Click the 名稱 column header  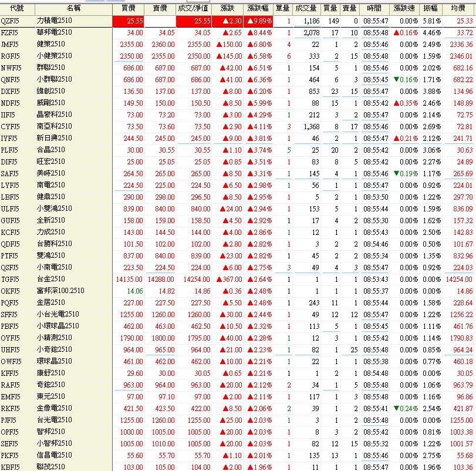[73, 8]
